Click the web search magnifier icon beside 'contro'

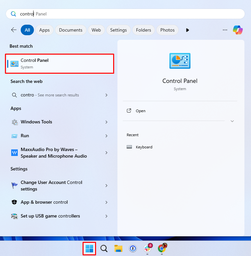[x=14, y=95]
